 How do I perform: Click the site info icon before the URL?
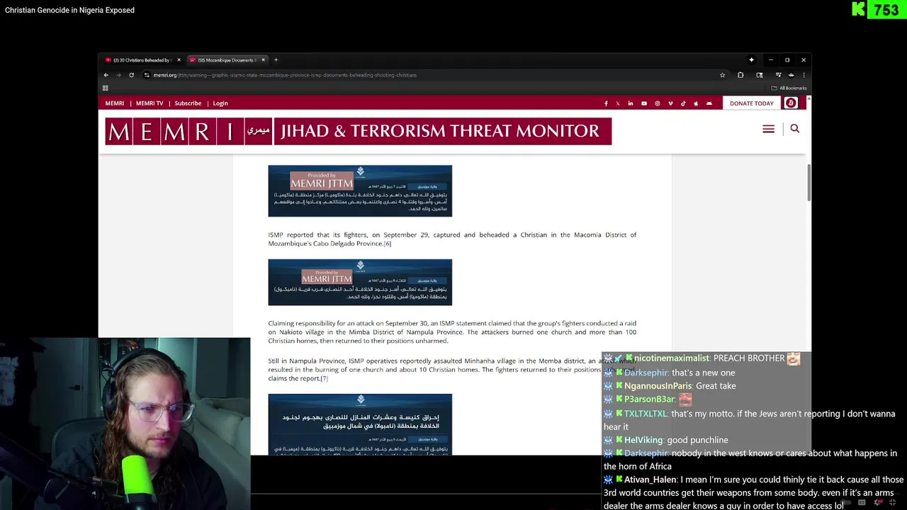(x=147, y=75)
